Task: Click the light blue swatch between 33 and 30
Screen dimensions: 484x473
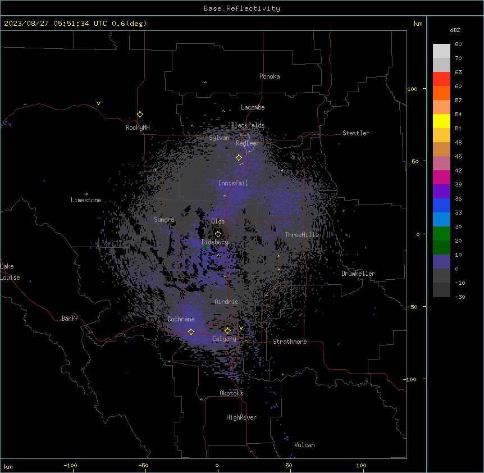Action: 441,220
